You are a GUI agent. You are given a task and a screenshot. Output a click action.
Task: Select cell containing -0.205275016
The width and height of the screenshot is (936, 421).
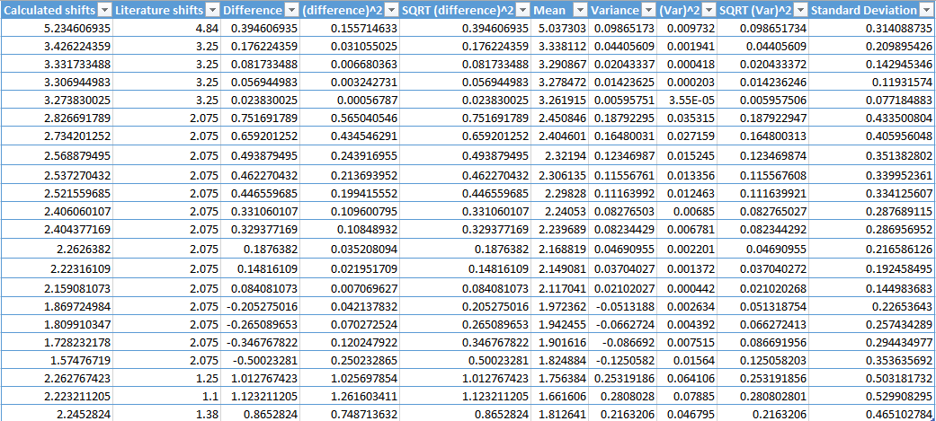(261, 308)
